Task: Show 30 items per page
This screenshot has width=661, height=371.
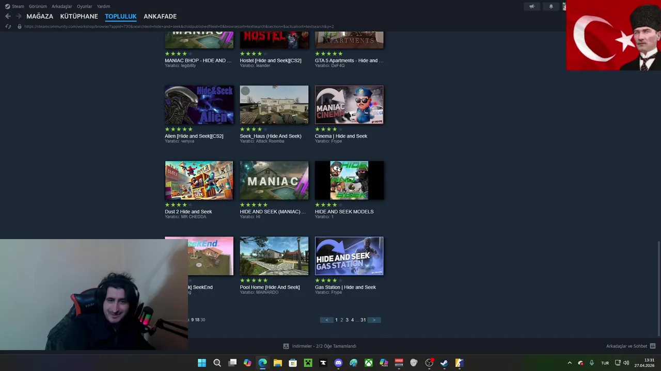Action: pos(203,320)
